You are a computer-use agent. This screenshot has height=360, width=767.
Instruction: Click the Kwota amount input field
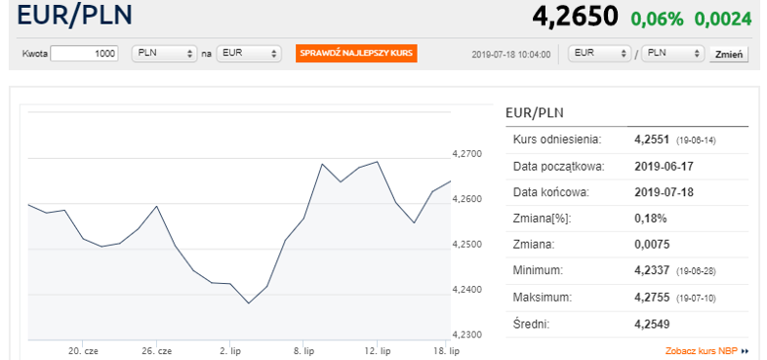pos(85,54)
